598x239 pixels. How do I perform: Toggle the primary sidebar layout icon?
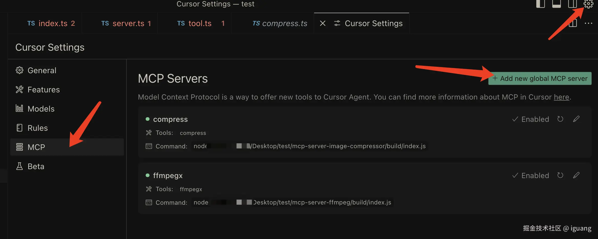pos(540,4)
